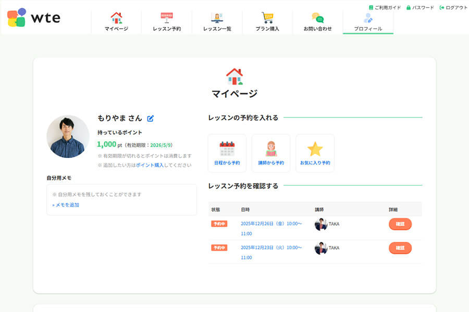Click the マイページ house icon in the navbar
This screenshot has width=469, height=312.
pos(116,17)
